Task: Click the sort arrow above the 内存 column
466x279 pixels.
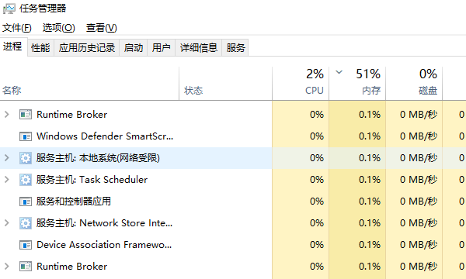Action: pos(339,72)
